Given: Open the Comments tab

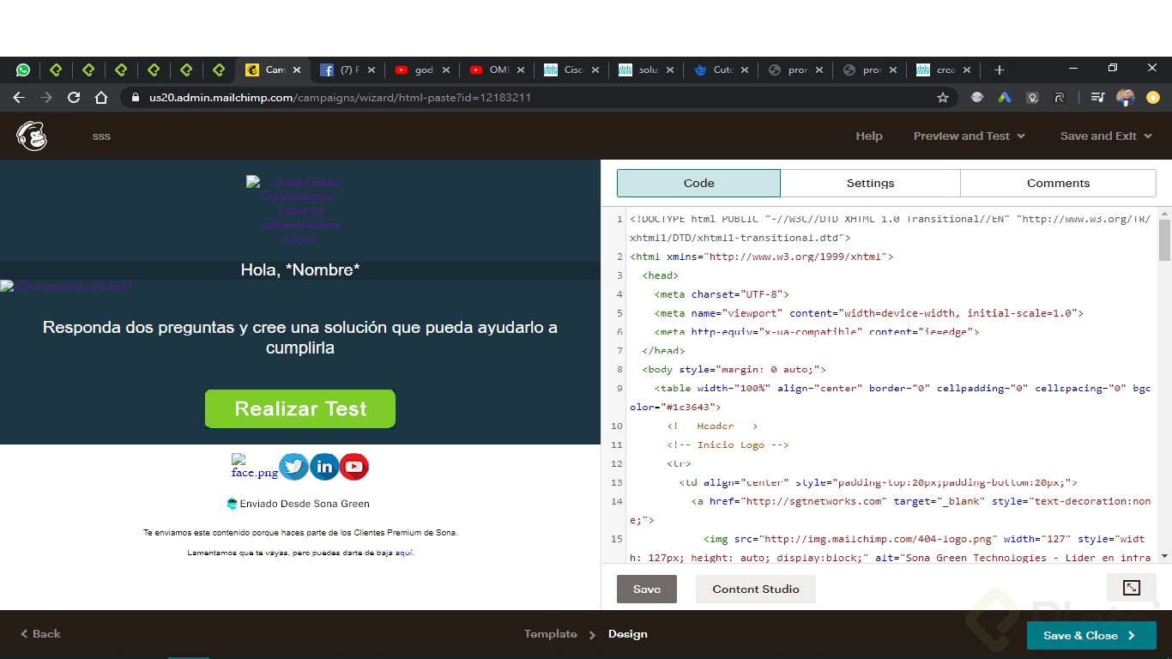Looking at the screenshot, I should tap(1058, 183).
